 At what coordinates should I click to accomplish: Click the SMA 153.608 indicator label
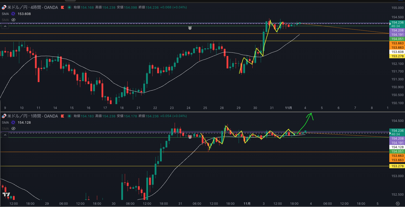(5, 14)
